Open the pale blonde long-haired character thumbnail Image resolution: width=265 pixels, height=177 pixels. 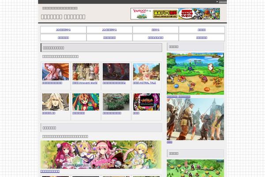[56, 102]
